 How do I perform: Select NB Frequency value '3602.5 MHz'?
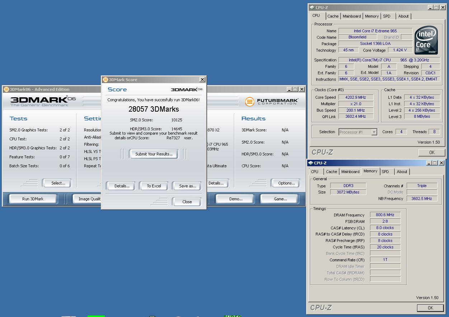click(x=422, y=199)
